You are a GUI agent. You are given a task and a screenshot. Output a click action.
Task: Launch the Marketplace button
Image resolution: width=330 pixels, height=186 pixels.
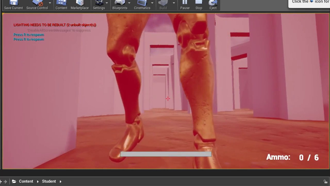pyautogui.click(x=80, y=5)
